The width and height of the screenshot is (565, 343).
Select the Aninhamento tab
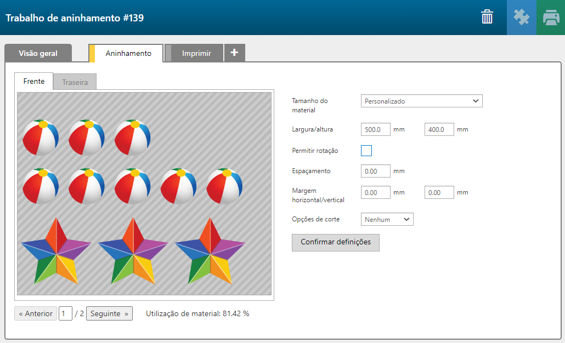click(128, 53)
